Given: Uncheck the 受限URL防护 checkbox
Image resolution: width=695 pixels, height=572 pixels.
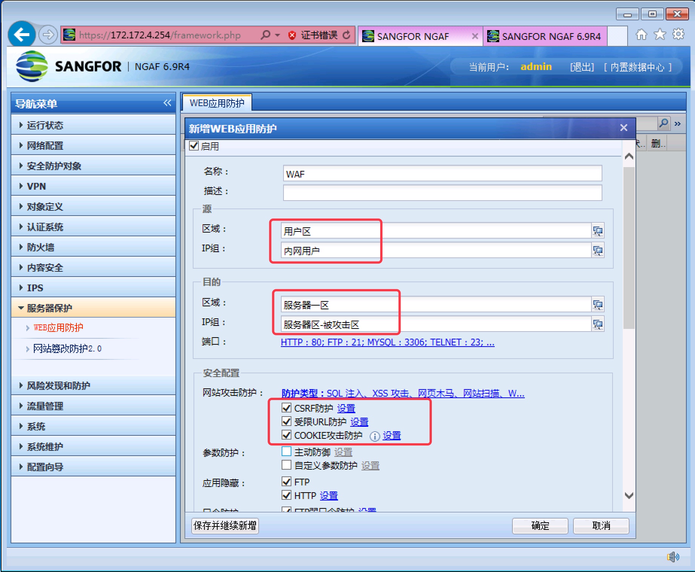Looking at the screenshot, I should click(x=287, y=421).
